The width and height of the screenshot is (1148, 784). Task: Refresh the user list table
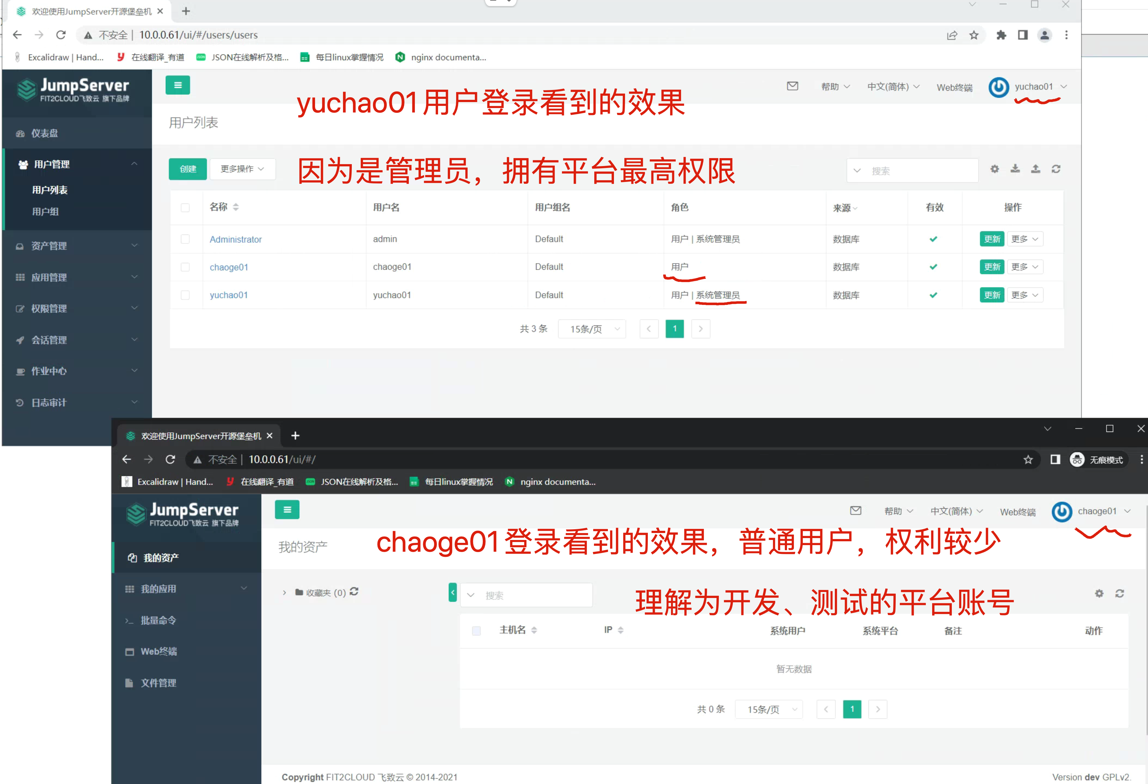(1056, 169)
